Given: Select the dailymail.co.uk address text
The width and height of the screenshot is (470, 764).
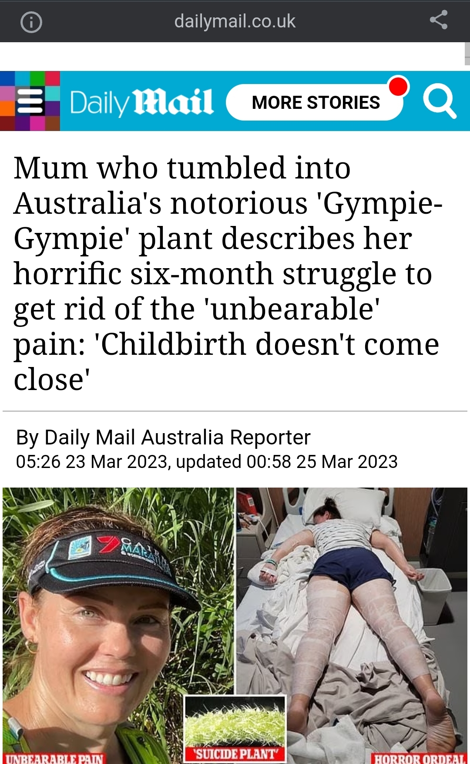Looking at the screenshot, I should (235, 21).
